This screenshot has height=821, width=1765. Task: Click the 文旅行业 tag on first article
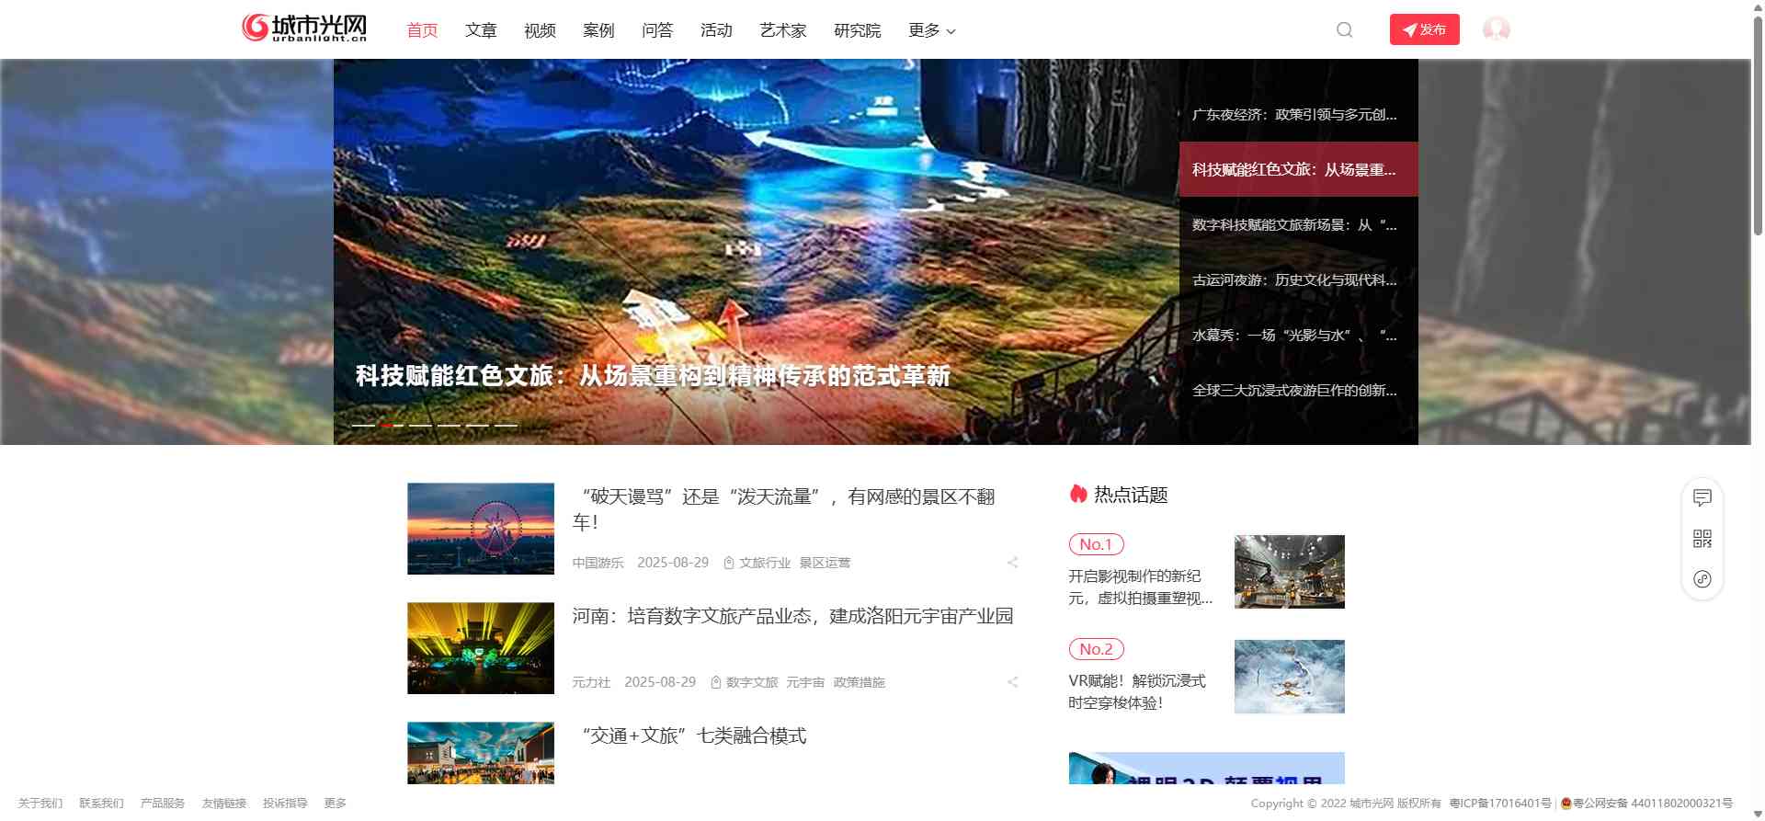[764, 563]
